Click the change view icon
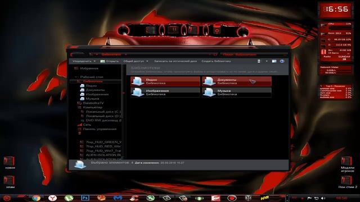The height and width of the screenshot is (202, 360). point(259,61)
